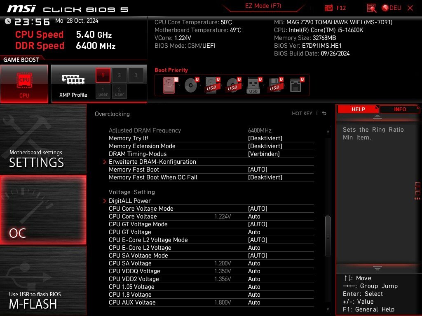Change CPU Core Voltage Mode setting

tap(258, 209)
